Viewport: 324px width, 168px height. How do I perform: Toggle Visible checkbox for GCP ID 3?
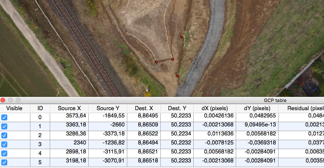pos(4,144)
